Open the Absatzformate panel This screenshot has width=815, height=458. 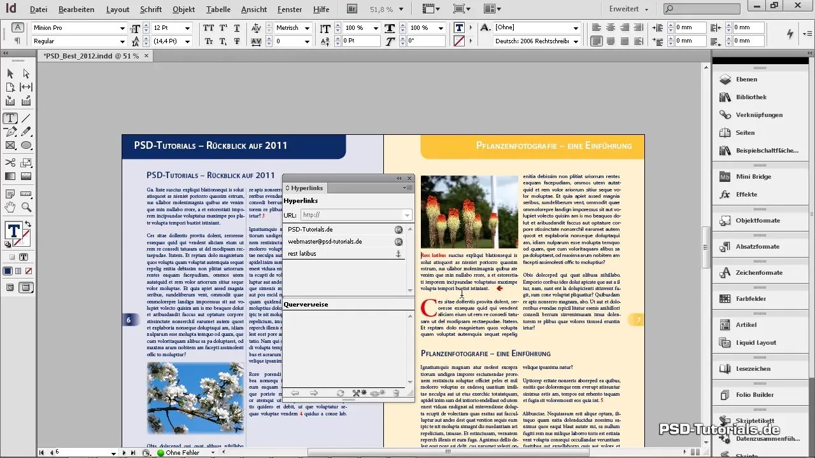point(758,247)
